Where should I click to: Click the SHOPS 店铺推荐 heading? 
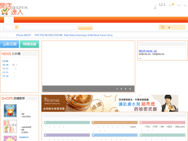[x=13, y=98]
